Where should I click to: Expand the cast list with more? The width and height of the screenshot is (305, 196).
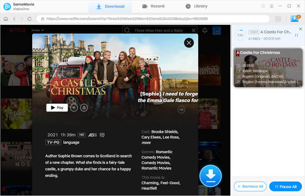pyautogui.click(x=146, y=143)
